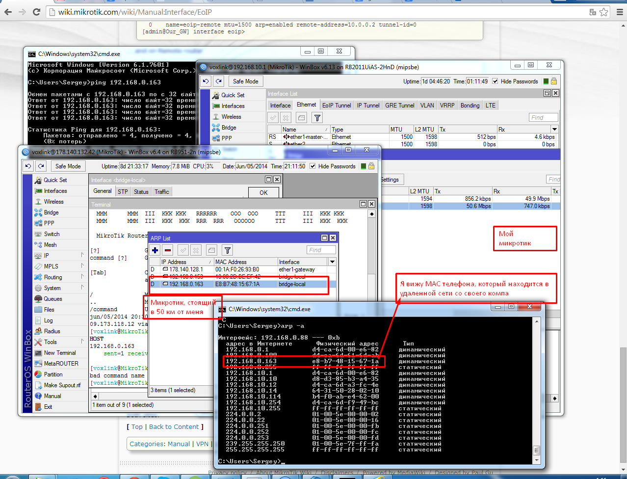
Task: Switch to the Traffic tab
Action: click(162, 192)
